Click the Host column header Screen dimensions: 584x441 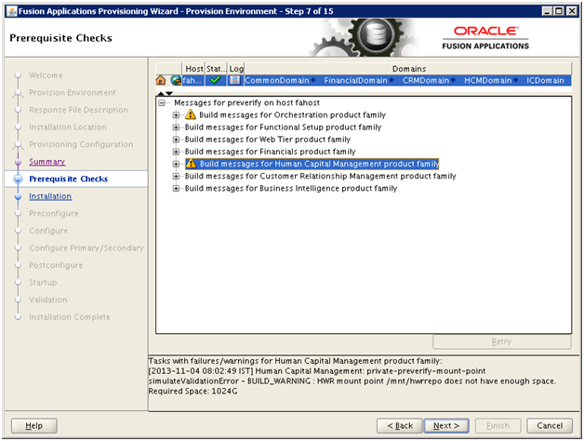pyautogui.click(x=193, y=69)
